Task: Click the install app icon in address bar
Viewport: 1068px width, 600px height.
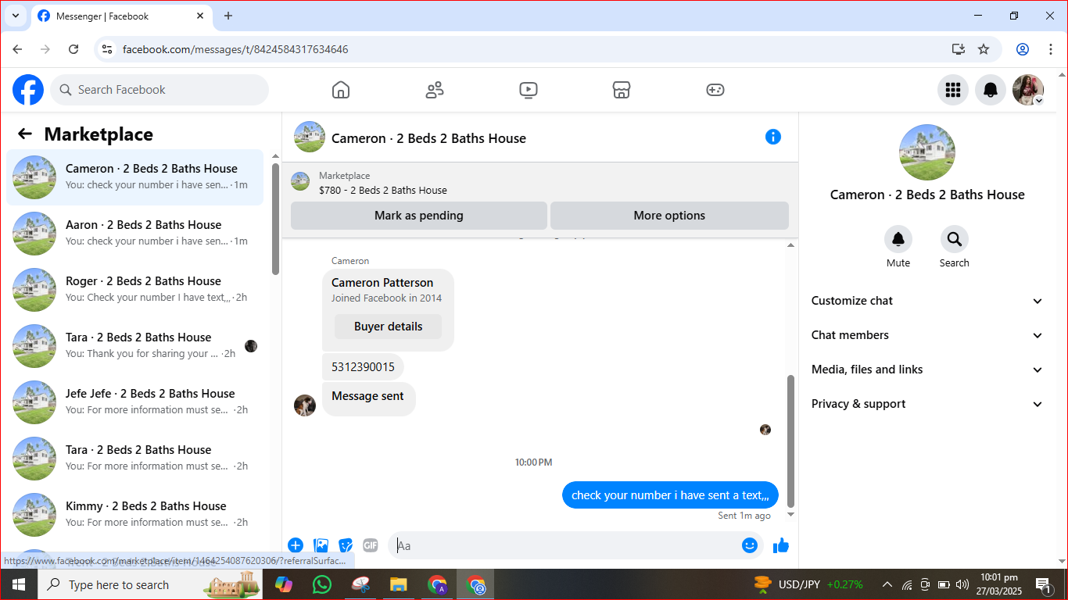Action: [x=959, y=49]
